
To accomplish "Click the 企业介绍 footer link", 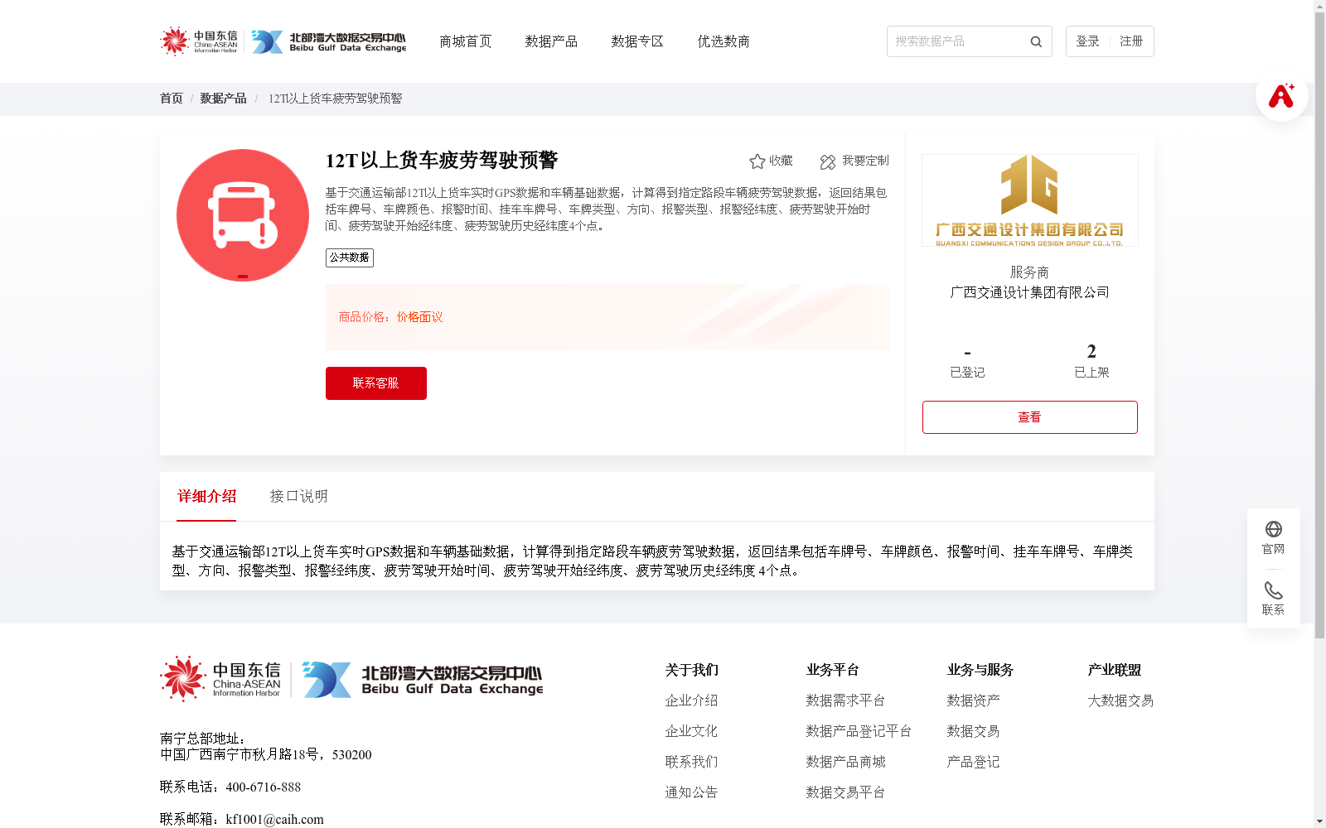I will point(691,700).
